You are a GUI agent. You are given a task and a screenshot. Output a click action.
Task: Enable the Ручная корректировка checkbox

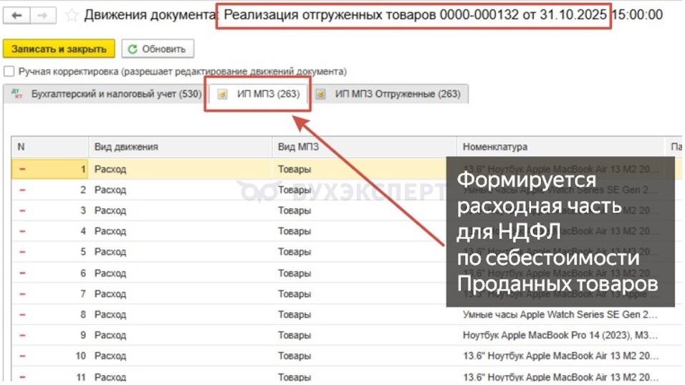coord(9,71)
